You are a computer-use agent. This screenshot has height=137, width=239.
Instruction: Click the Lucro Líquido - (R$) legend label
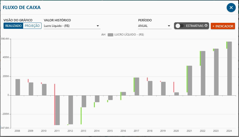tap(129, 35)
